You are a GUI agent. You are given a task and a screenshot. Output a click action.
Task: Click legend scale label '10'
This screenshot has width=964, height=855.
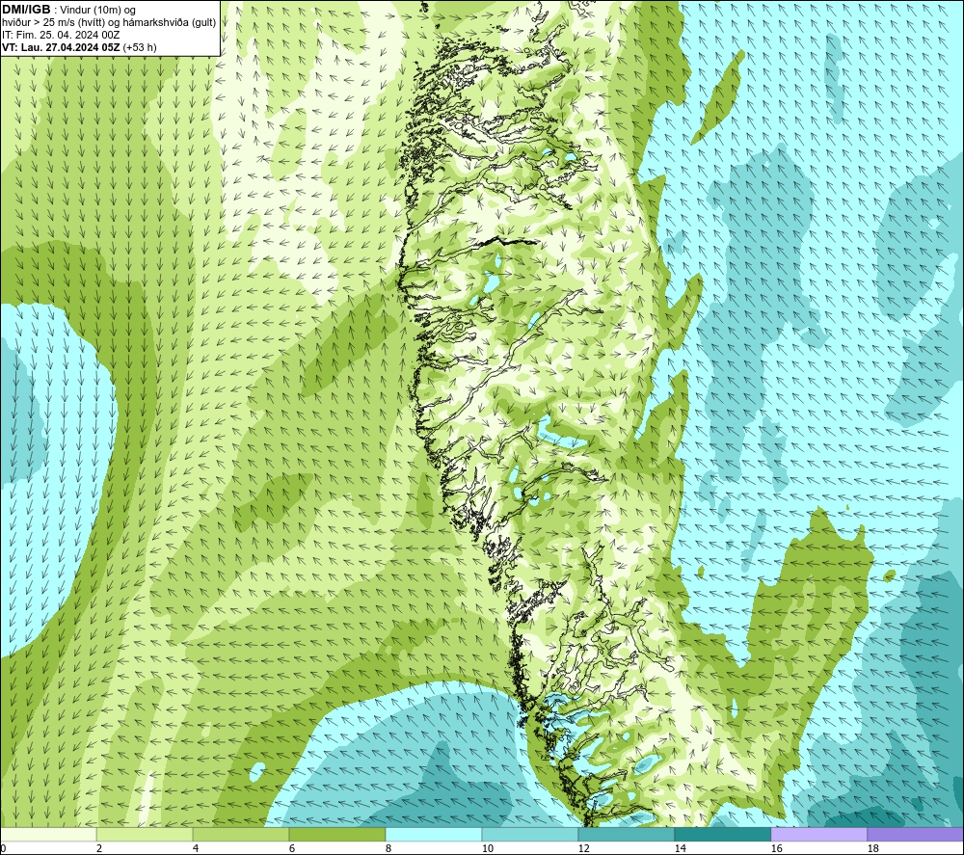(487, 848)
